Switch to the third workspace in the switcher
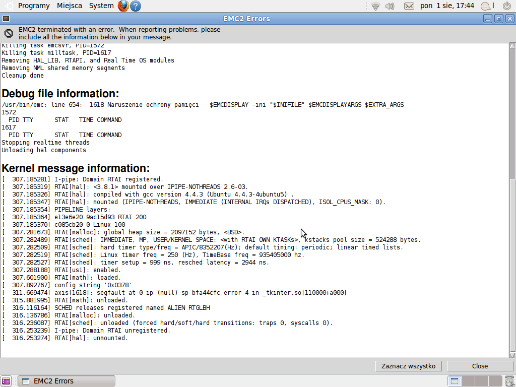Viewport: 516px width, 387px height. [x=482, y=381]
